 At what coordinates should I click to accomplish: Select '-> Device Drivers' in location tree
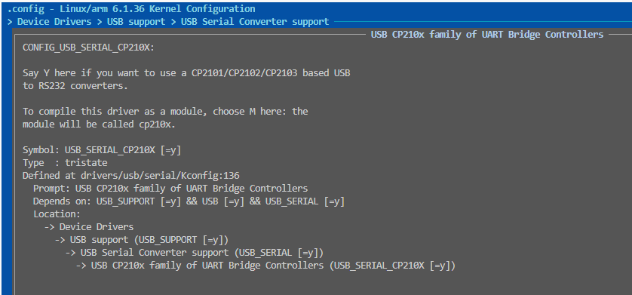tap(89, 227)
